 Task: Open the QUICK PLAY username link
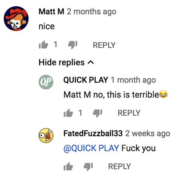click(86, 80)
